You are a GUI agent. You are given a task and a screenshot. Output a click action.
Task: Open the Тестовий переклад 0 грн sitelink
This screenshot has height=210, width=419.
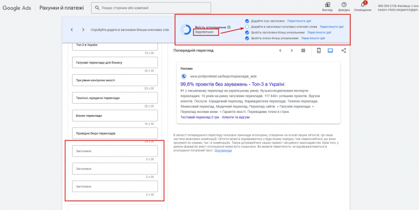point(199,117)
